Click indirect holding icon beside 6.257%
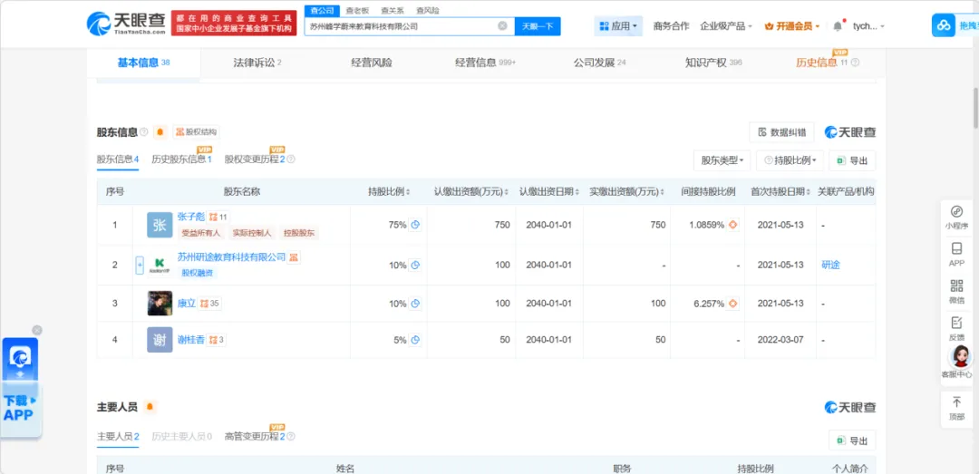 click(733, 304)
